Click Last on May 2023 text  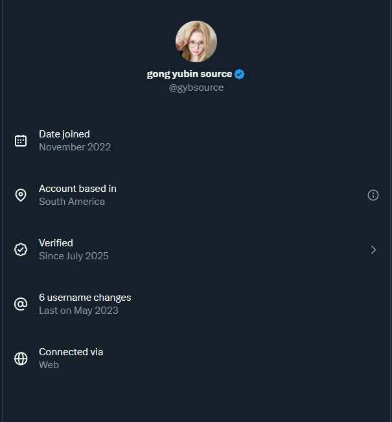point(78,311)
